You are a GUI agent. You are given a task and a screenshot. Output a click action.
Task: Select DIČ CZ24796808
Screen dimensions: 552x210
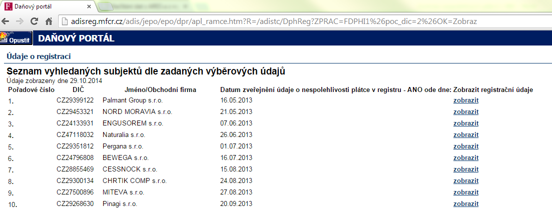point(75,158)
